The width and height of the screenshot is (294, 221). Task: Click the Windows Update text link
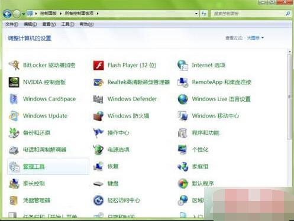point(45,116)
